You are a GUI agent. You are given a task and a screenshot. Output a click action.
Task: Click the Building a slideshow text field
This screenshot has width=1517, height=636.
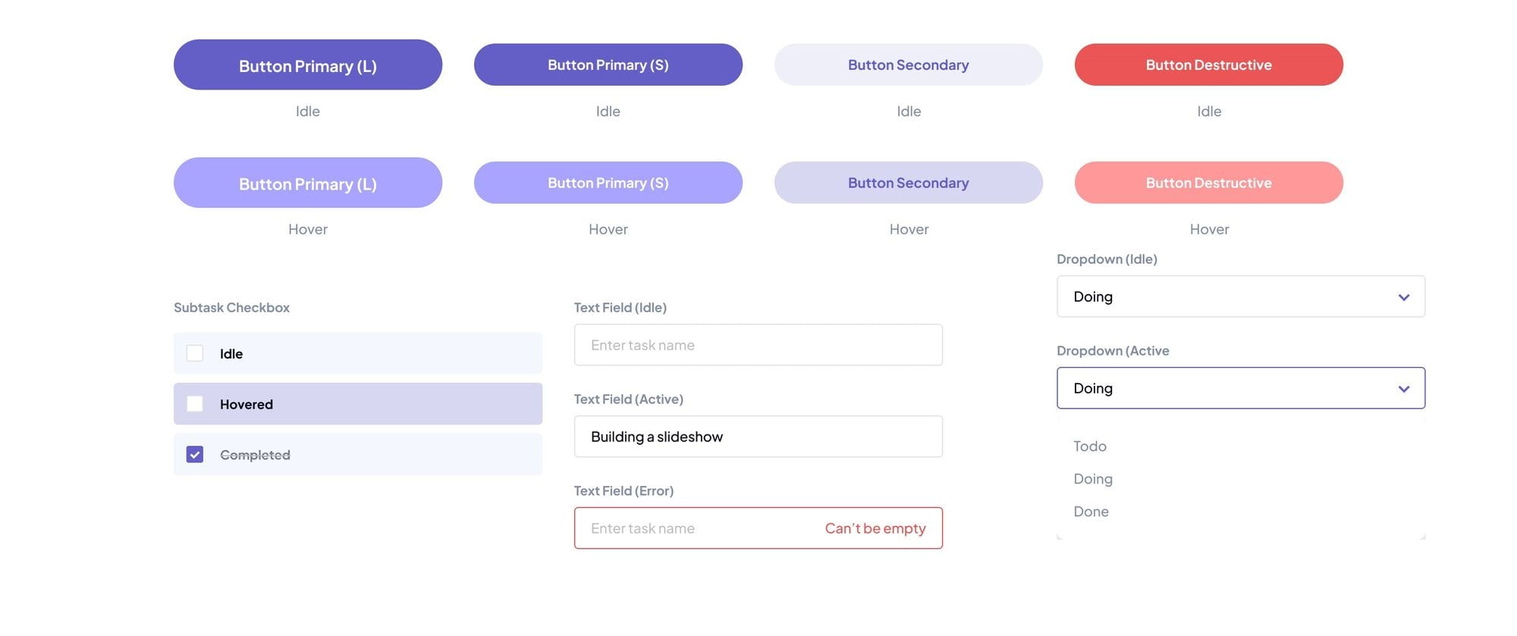tap(757, 437)
